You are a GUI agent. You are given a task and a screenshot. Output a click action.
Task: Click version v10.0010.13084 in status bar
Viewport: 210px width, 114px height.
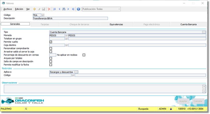[195, 109]
